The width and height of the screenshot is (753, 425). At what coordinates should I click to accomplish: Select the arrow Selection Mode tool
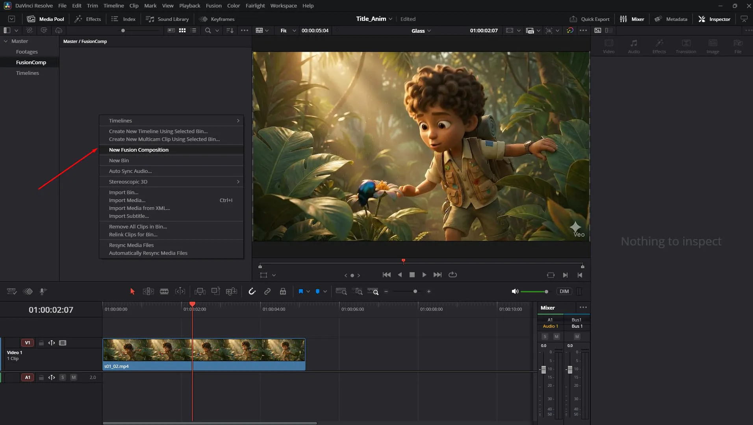(x=132, y=291)
